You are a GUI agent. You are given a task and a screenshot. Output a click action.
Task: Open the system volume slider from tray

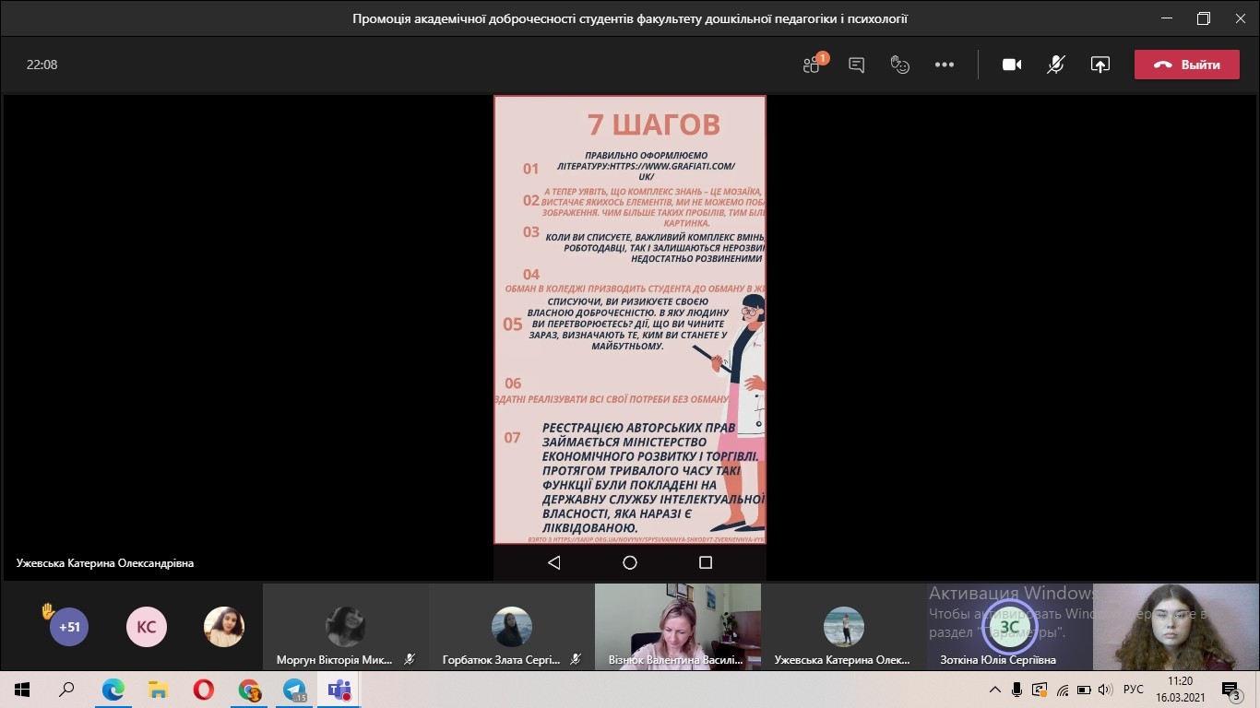pos(1105,690)
